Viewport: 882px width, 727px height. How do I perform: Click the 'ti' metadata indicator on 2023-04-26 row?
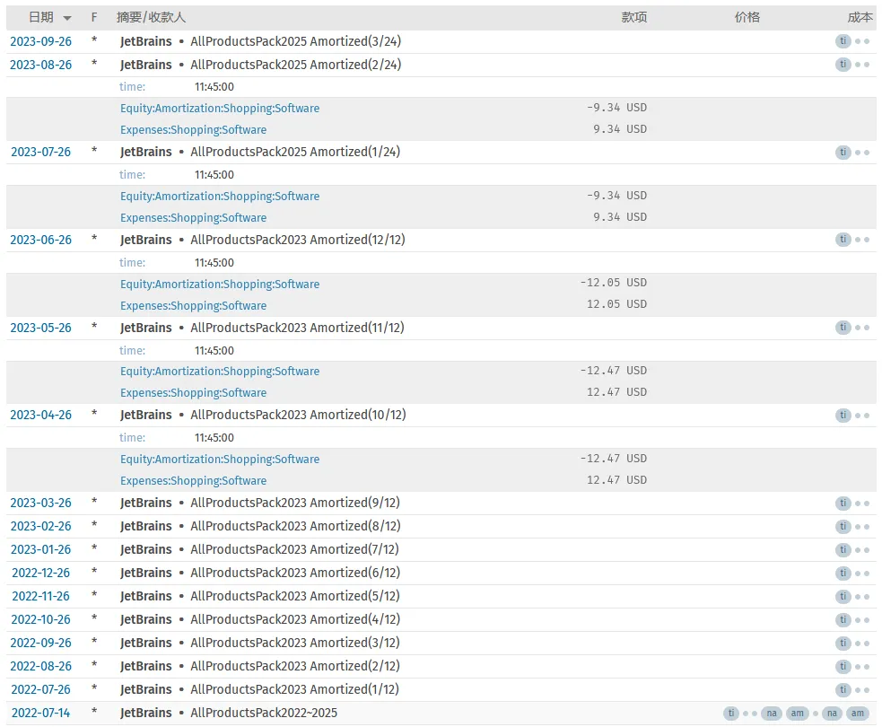843,416
